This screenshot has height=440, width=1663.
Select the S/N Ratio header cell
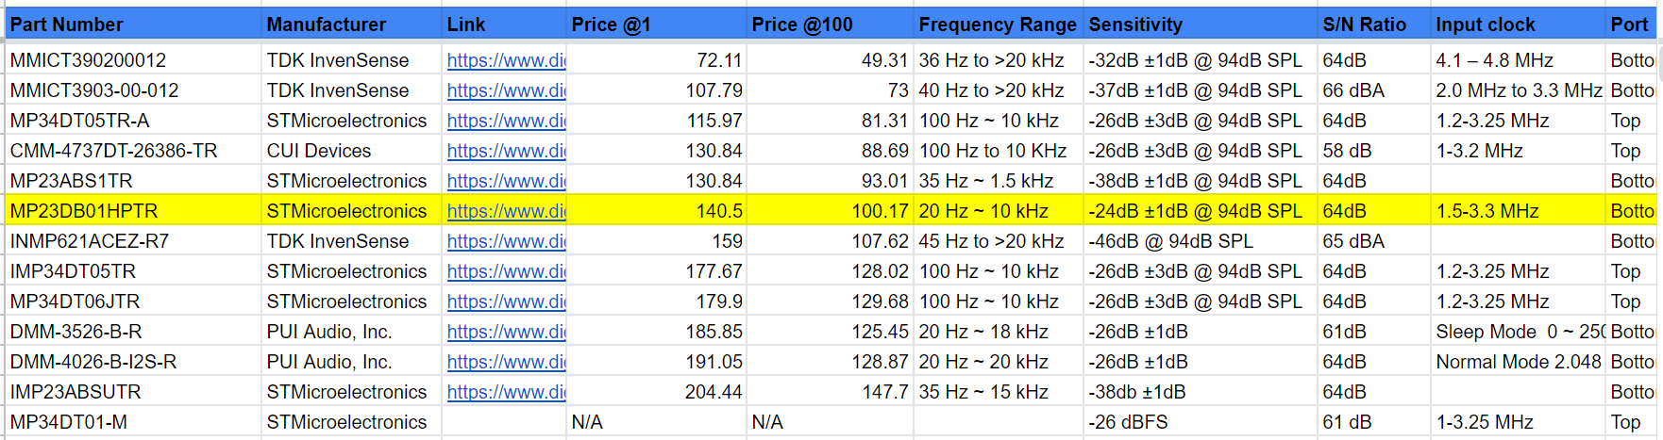point(1374,24)
